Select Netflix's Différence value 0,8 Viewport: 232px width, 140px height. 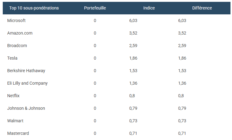(181, 96)
